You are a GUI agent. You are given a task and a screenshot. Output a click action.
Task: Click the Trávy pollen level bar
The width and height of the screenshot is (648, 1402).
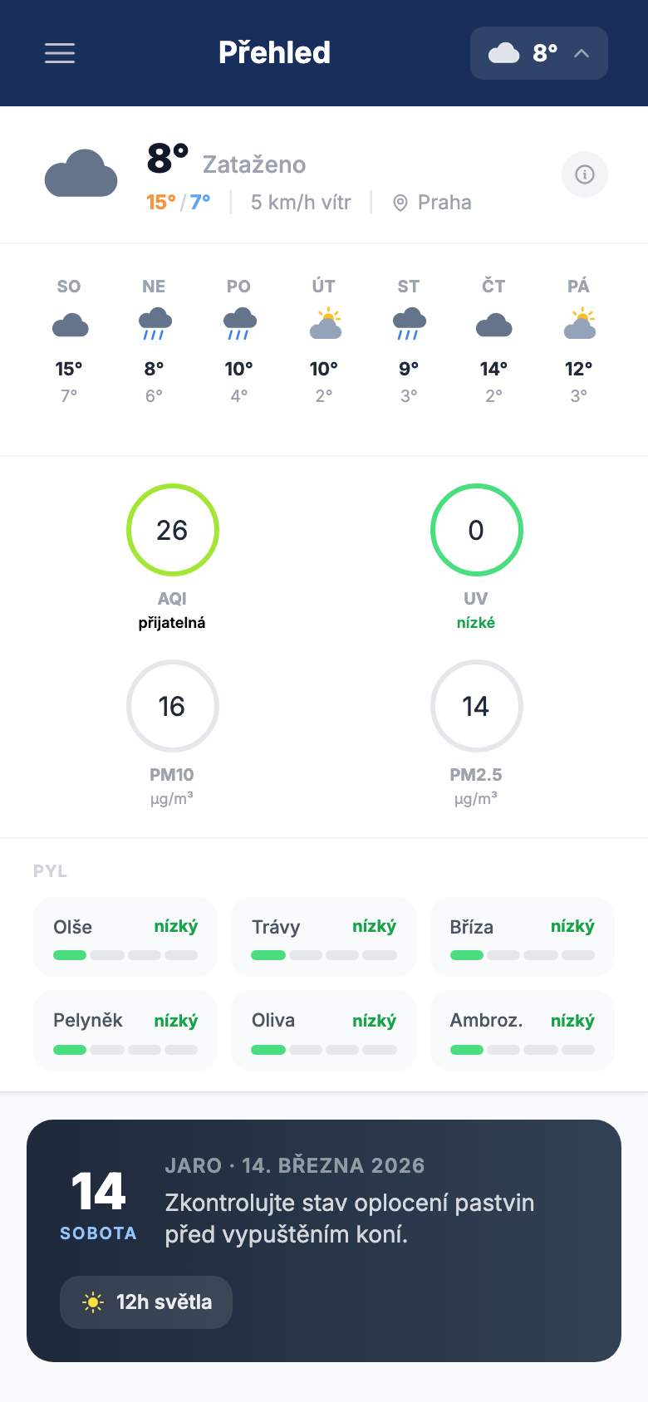click(324, 955)
